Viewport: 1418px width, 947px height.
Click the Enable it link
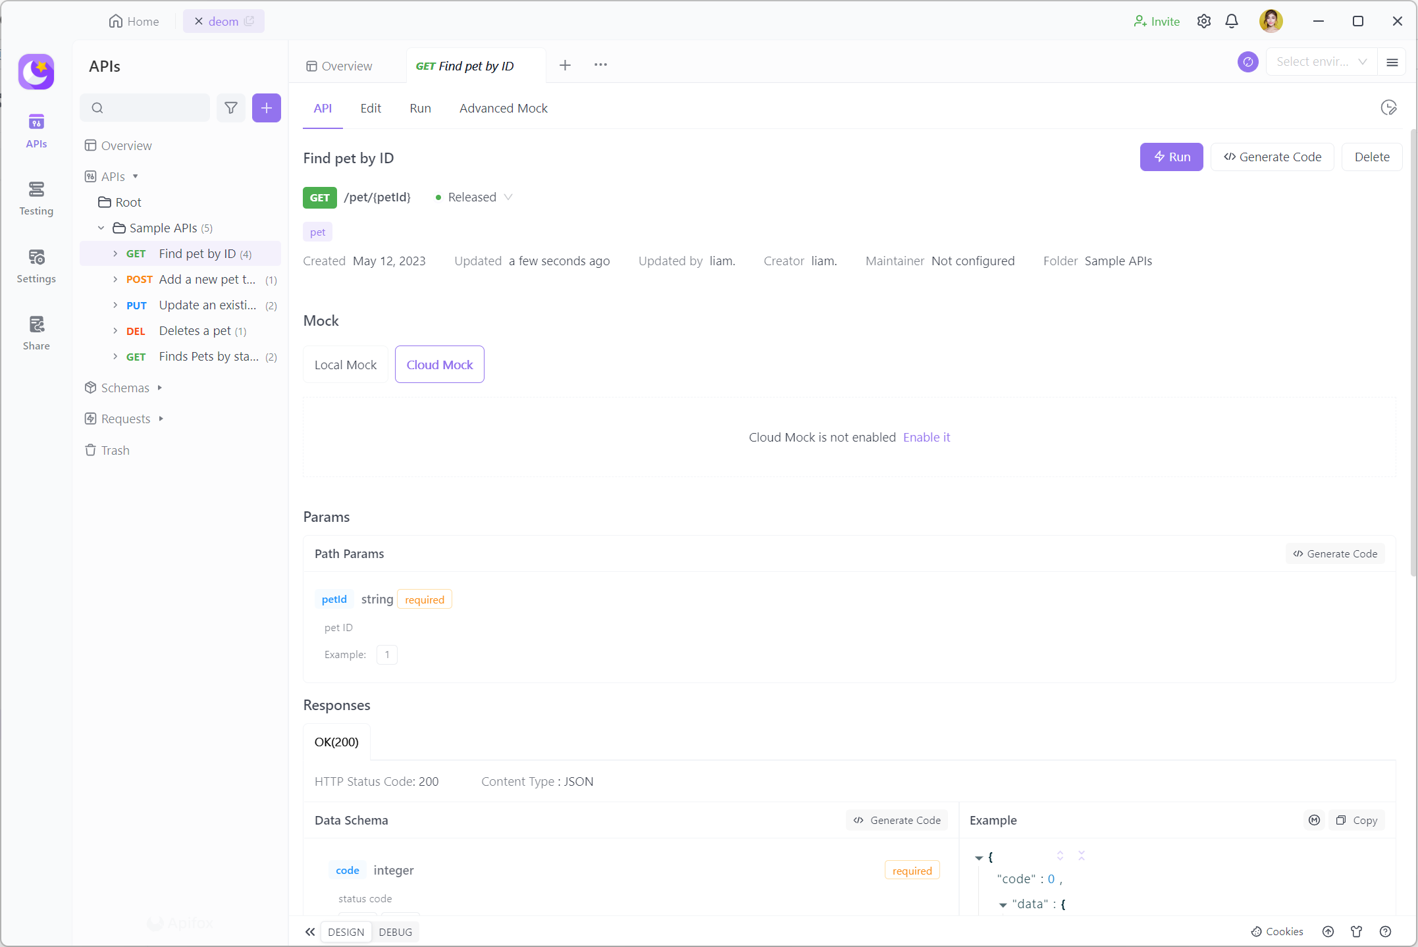926,437
